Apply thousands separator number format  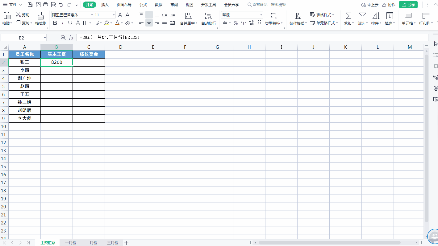tap(244, 23)
